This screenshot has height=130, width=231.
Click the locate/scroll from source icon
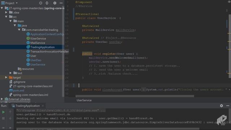click(x=40, y=3)
